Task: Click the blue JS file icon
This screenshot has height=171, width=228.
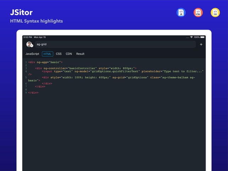Action: [181, 12]
